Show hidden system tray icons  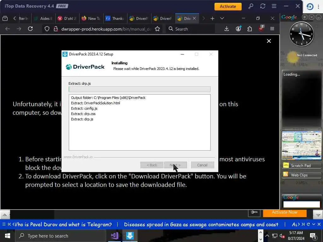(x=267, y=236)
